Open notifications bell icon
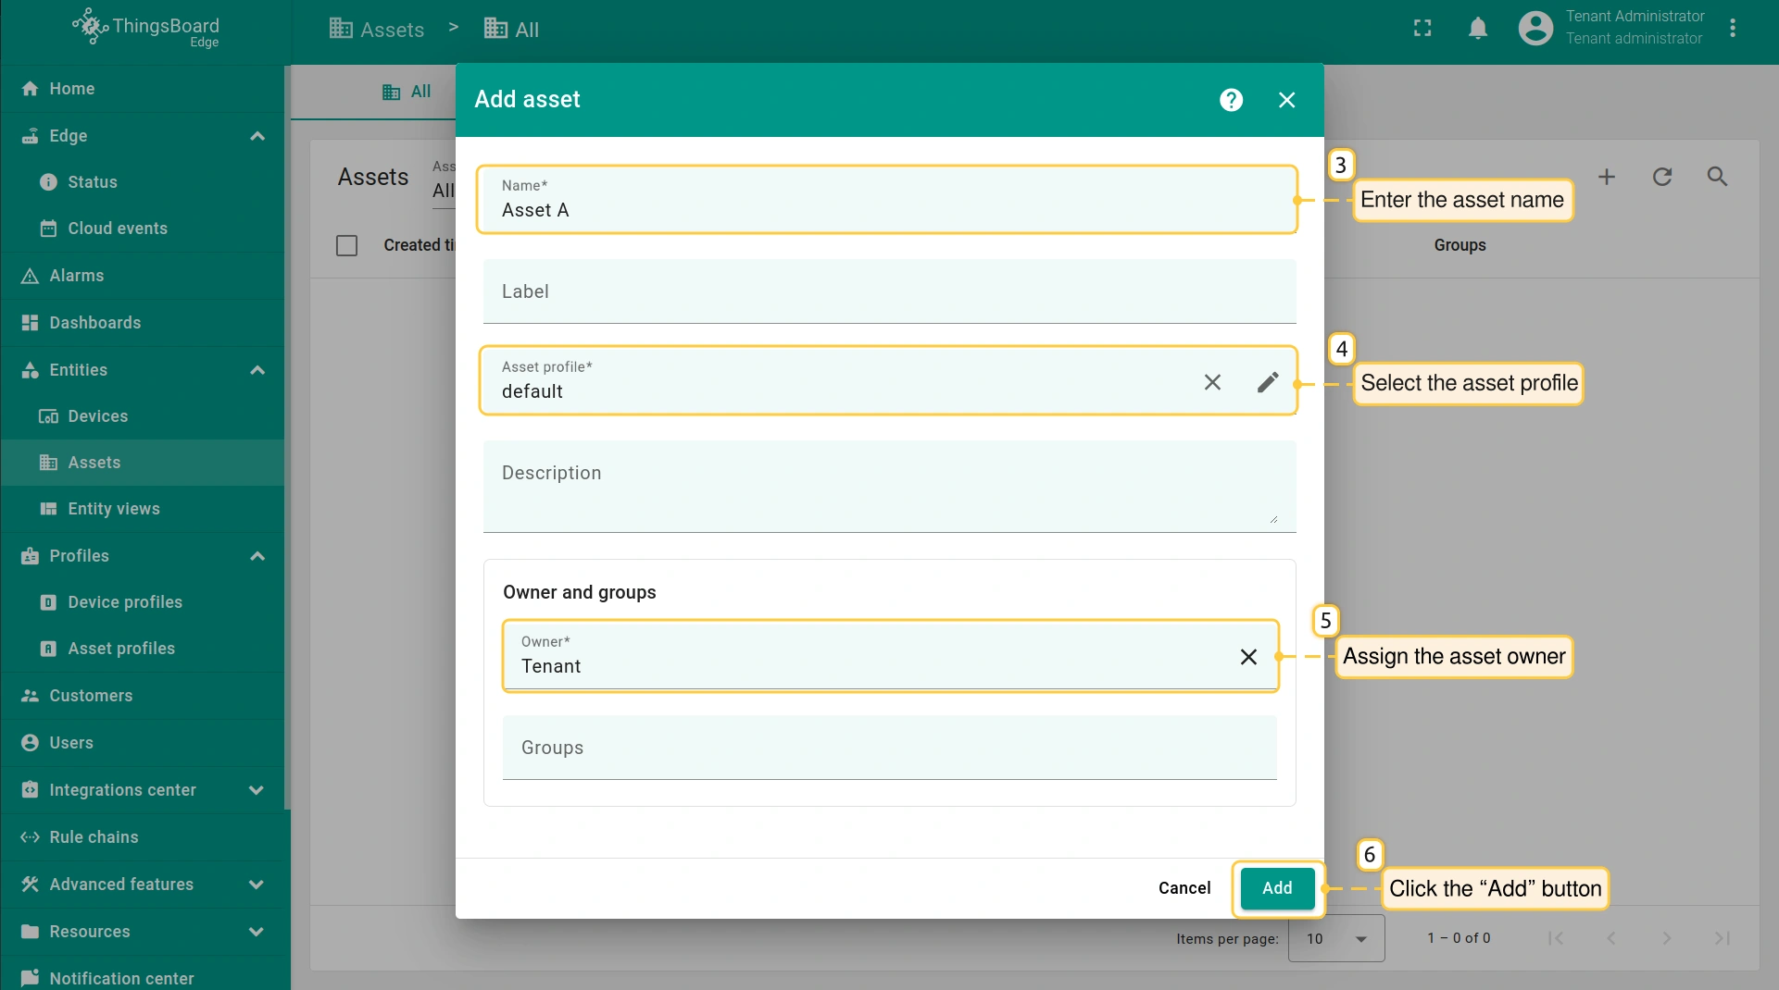 coord(1478,29)
